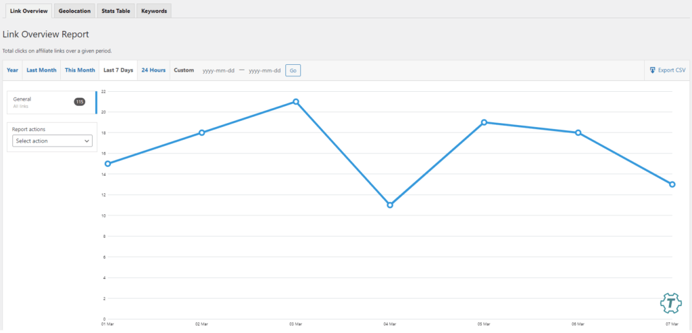Click the 115 count badge
The image size is (692, 333).
[x=79, y=102]
